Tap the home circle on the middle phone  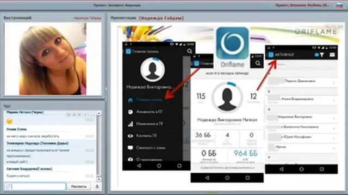click(x=227, y=178)
